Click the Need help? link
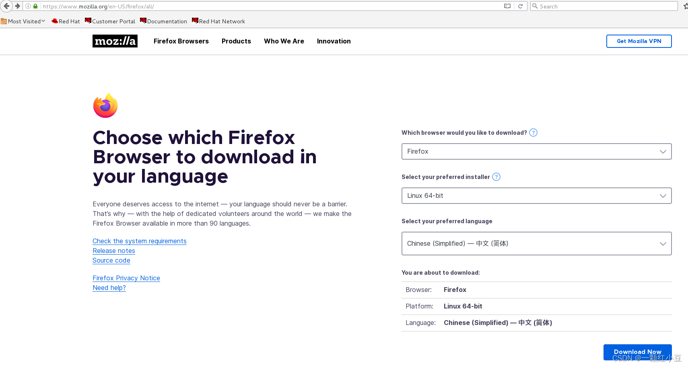This screenshot has height=366, width=688. [109, 288]
